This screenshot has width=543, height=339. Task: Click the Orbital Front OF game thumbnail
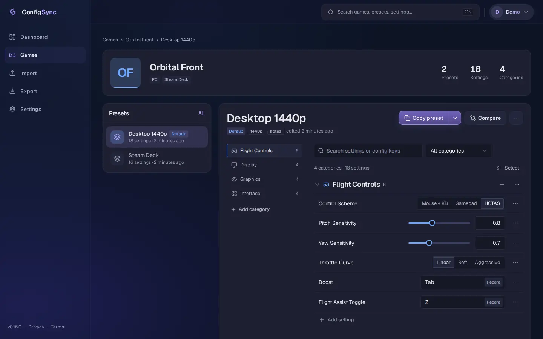tap(126, 73)
